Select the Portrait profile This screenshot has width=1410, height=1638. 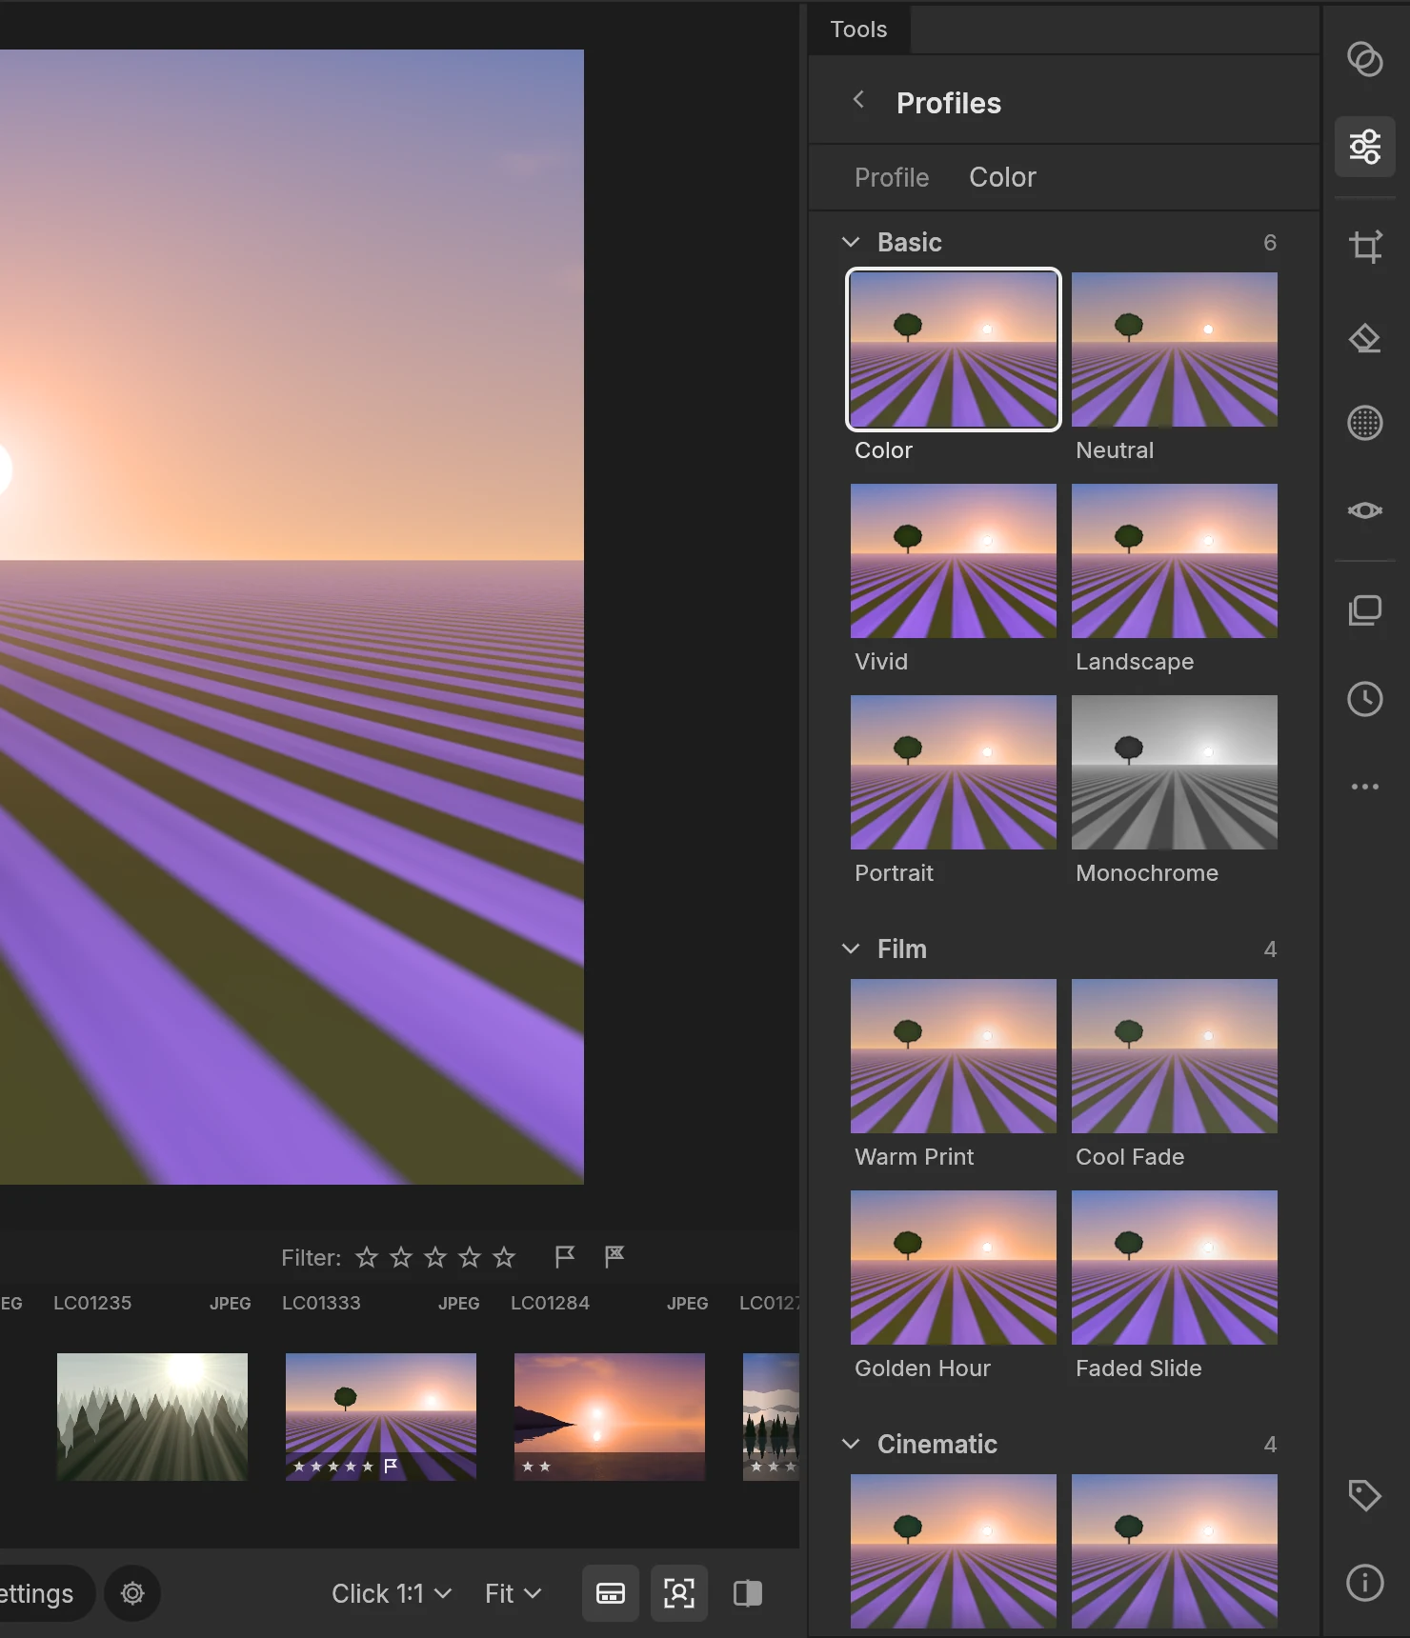pyautogui.click(x=954, y=772)
